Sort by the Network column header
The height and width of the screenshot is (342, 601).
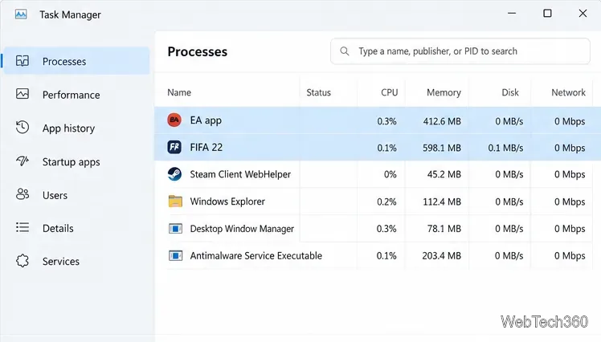[568, 92]
